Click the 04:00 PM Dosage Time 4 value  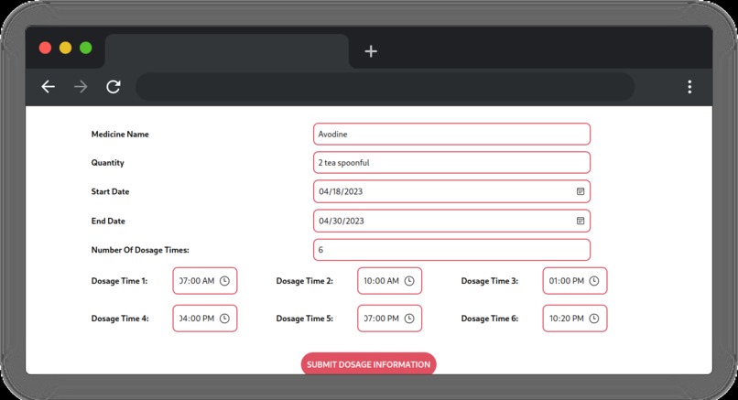197,319
